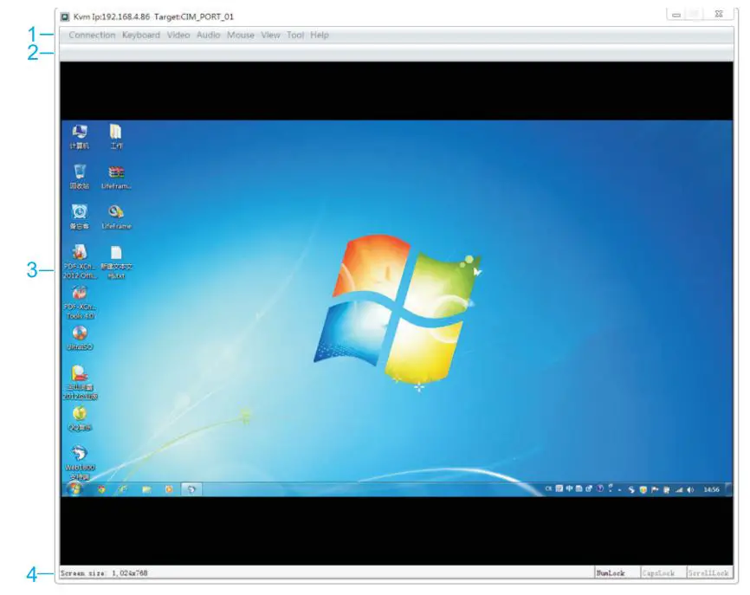The width and height of the screenshot is (750, 595).
Task: Click the Kvm window title bar icon
Action: pos(65,16)
